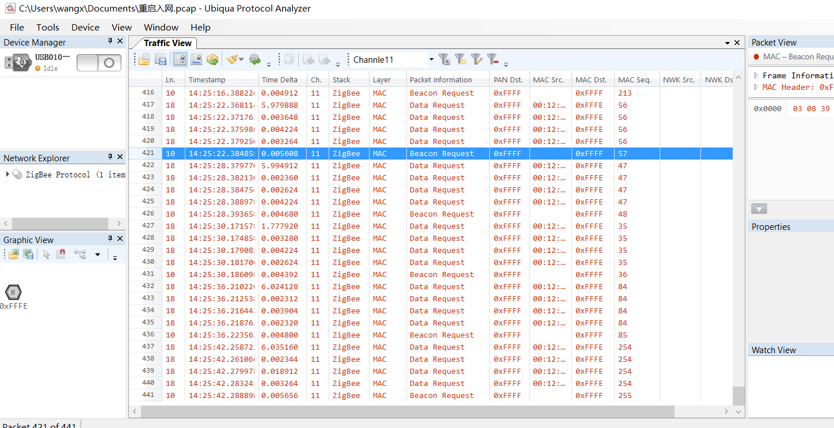Click the Time Delta column header

[283, 79]
